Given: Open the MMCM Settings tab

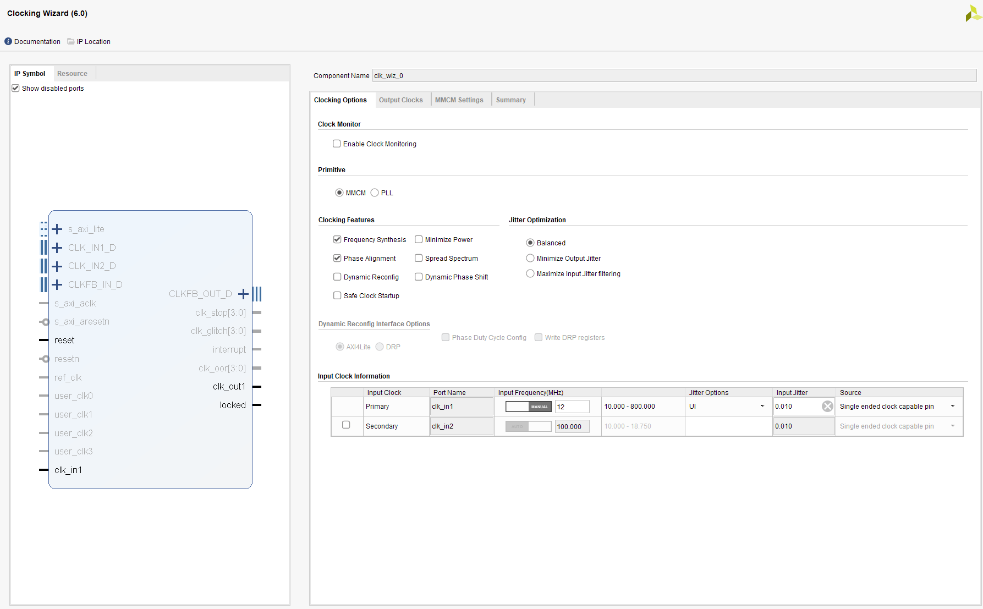Looking at the screenshot, I should 459,100.
